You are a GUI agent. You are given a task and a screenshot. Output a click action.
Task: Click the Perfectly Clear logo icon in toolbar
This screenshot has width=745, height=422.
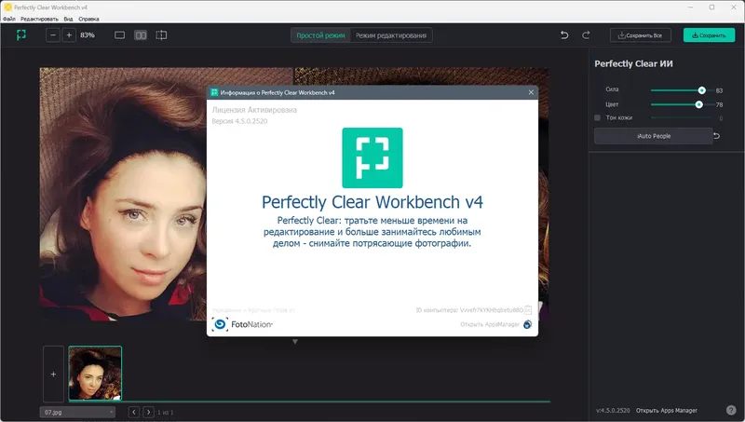[x=20, y=34]
